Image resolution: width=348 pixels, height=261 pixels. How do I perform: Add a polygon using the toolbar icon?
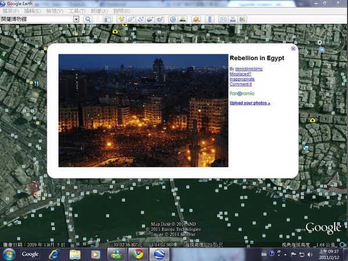tap(131, 19)
